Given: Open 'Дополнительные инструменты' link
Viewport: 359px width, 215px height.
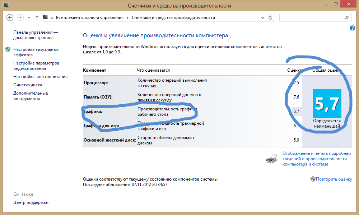Looking at the screenshot, I should pos(31,96).
